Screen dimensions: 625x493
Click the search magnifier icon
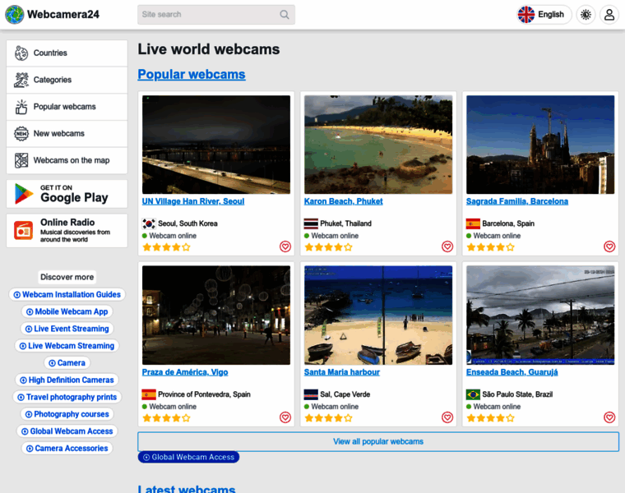pyautogui.click(x=285, y=15)
